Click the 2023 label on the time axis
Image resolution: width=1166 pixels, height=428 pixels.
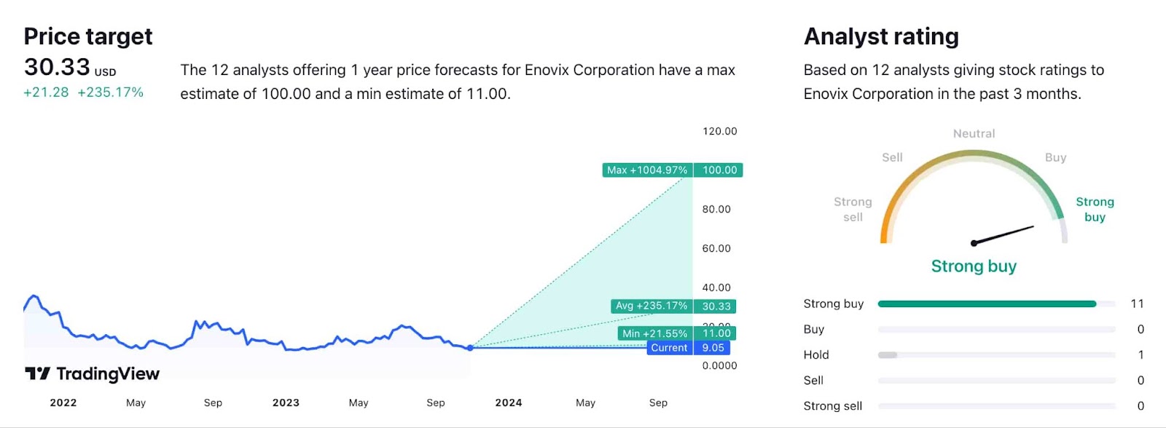point(286,403)
